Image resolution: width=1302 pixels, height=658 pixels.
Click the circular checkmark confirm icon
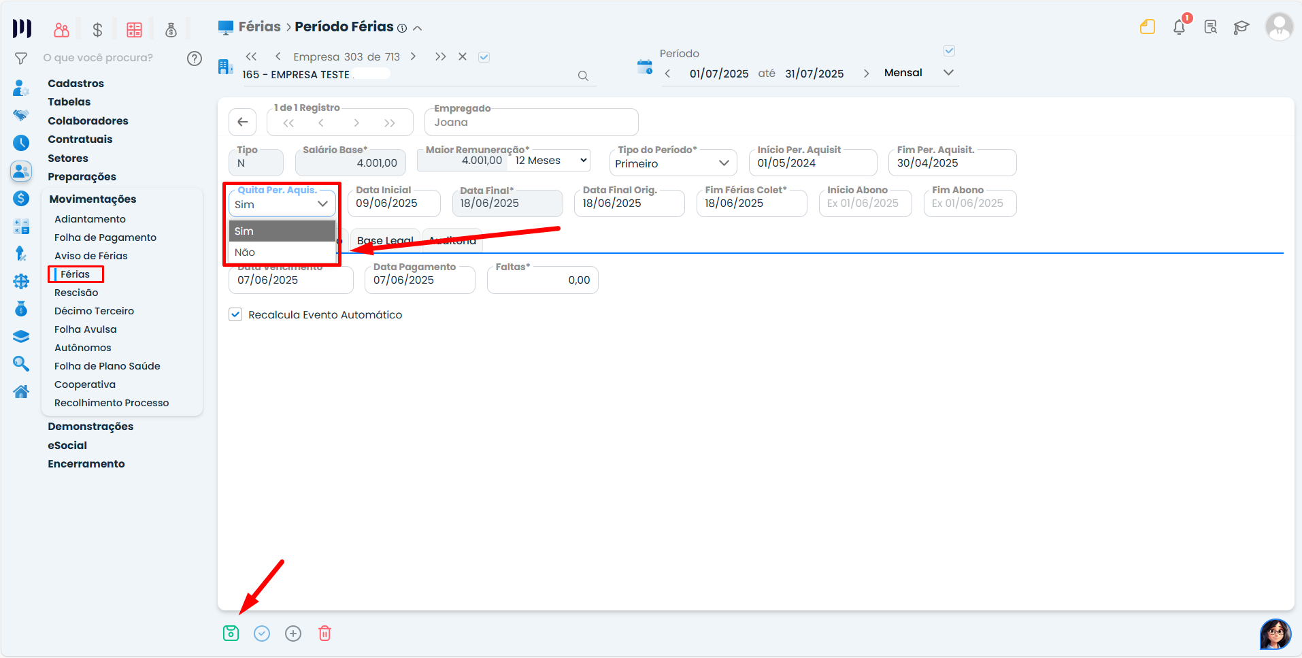(x=262, y=634)
